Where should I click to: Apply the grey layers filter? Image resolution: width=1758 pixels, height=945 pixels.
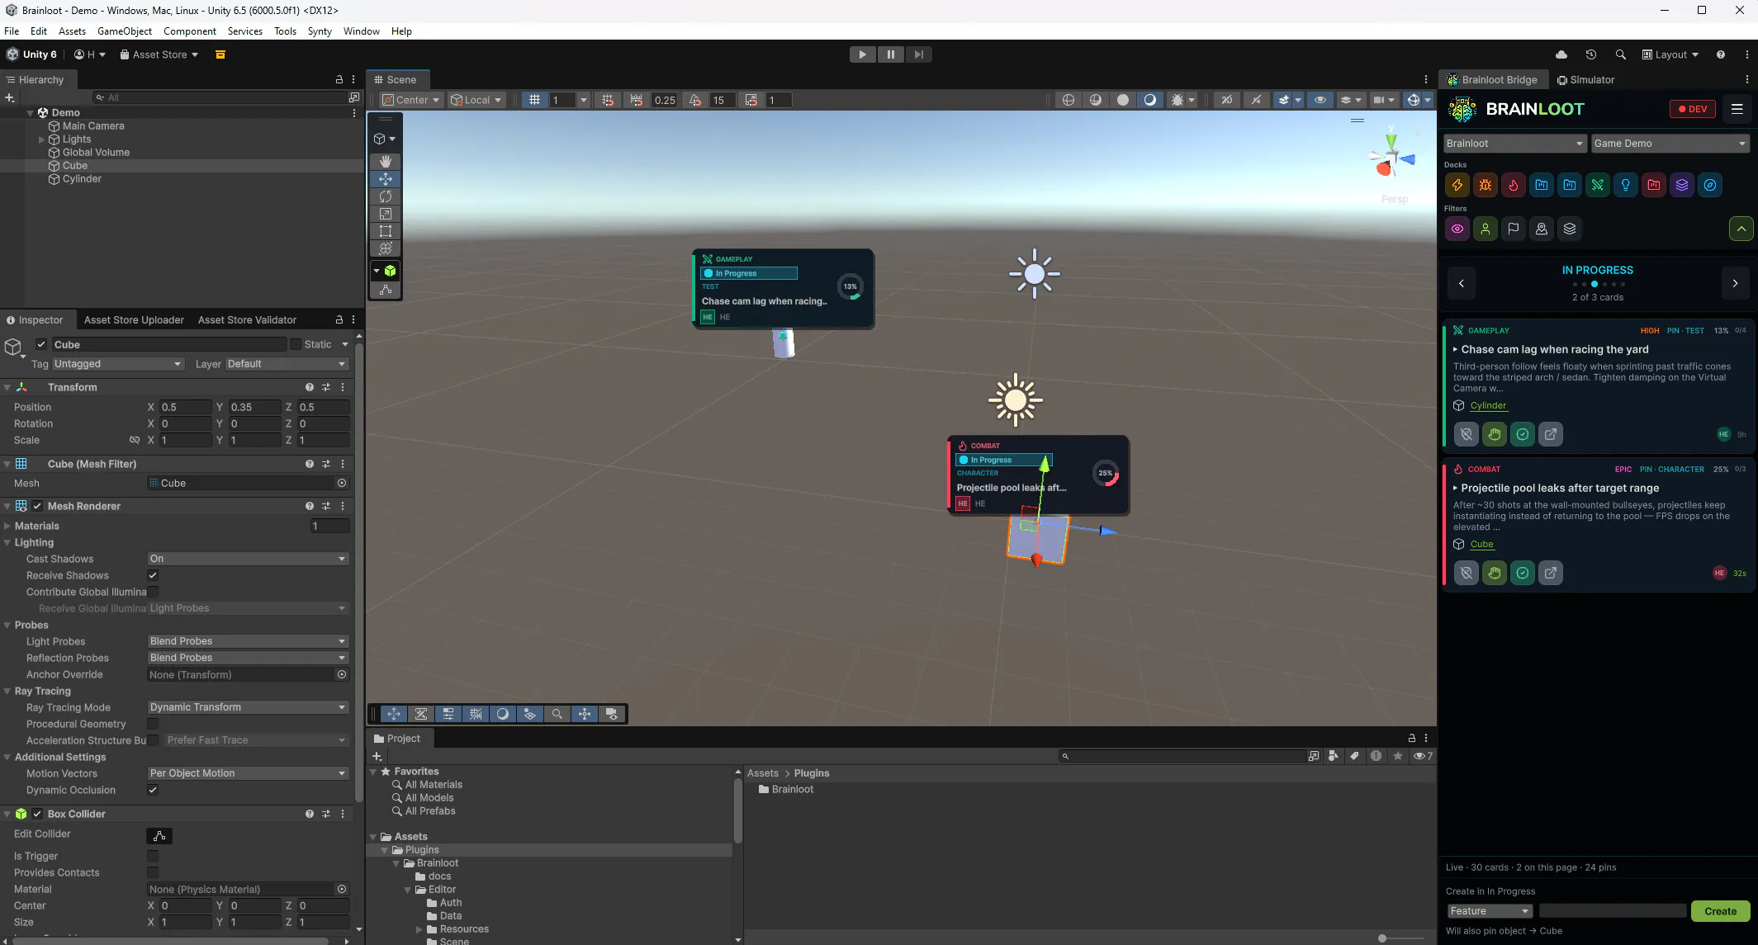pos(1570,229)
